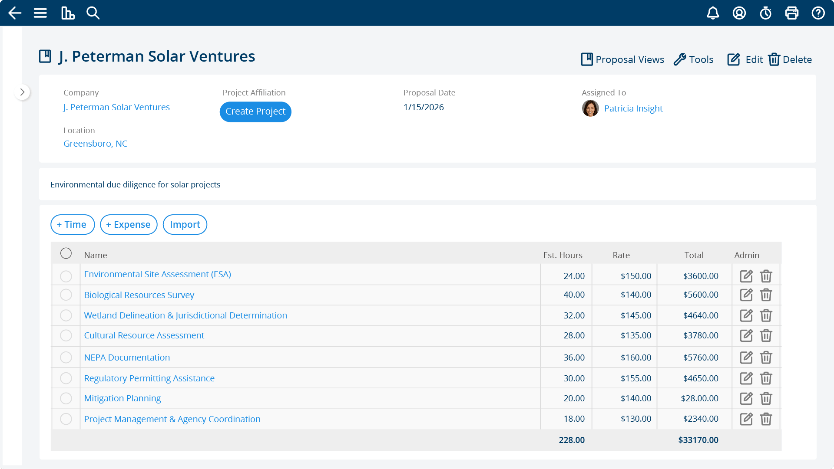Select the Mitigation Planning row circle
This screenshot has height=469, width=834.
[x=66, y=398]
